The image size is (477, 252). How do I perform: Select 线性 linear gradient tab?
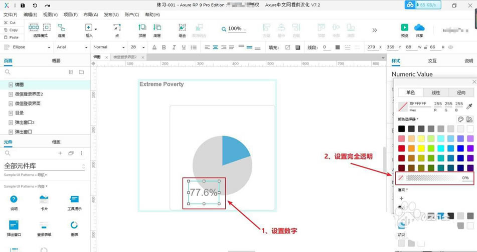pyautogui.click(x=436, y=92)
